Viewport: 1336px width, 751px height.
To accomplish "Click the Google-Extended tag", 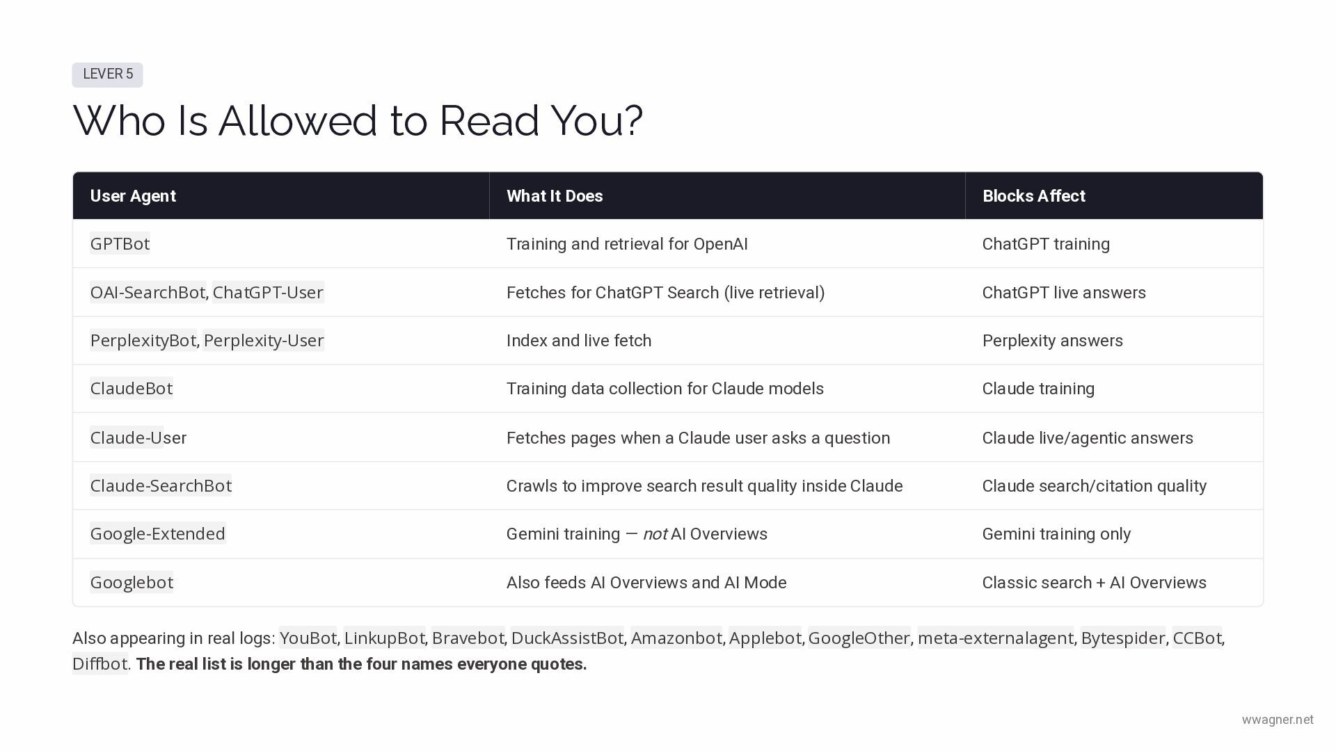I will pyautogui.click(x=158, y=533).
